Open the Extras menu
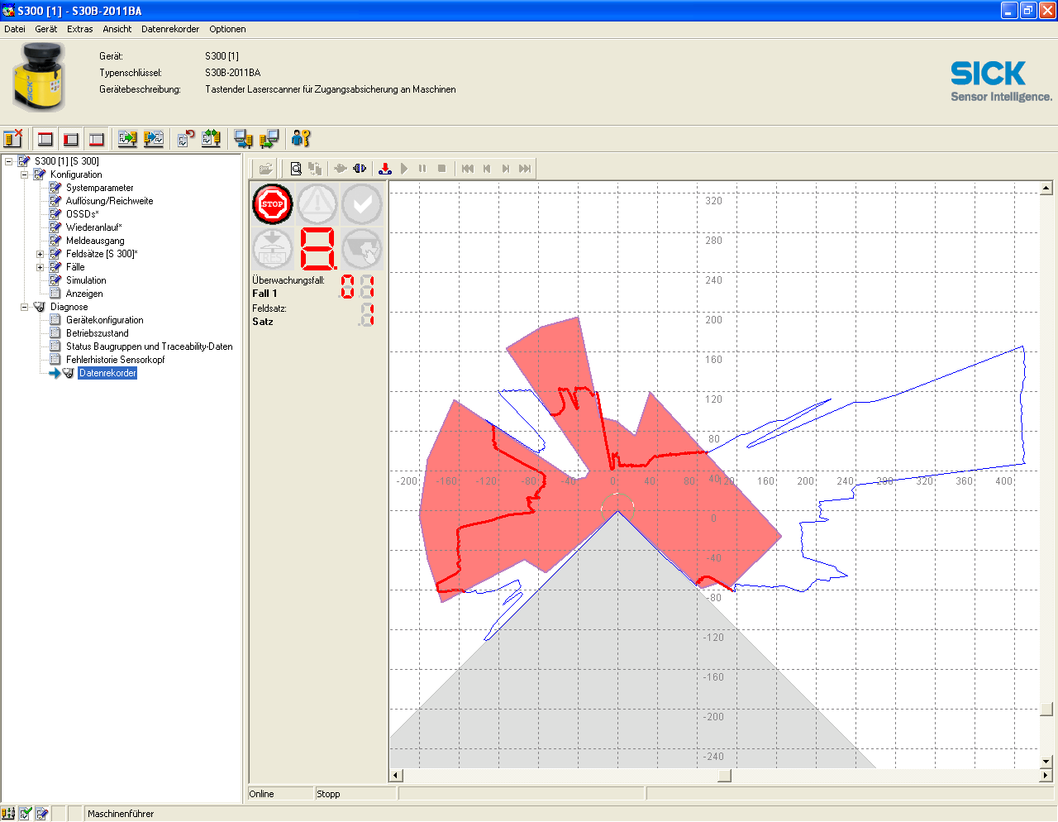 pyautogui.click(x=79, y=29)
